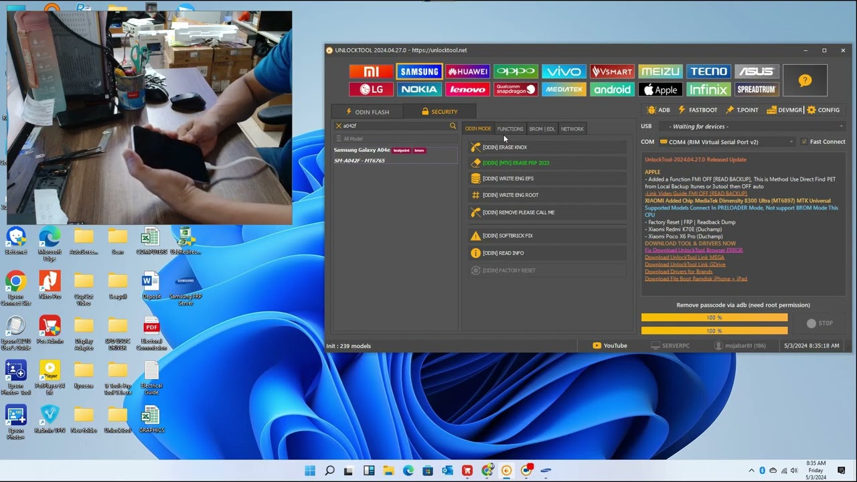Open YouTube link in status bar
Viewport: 857px width, 482px height.
610,346
